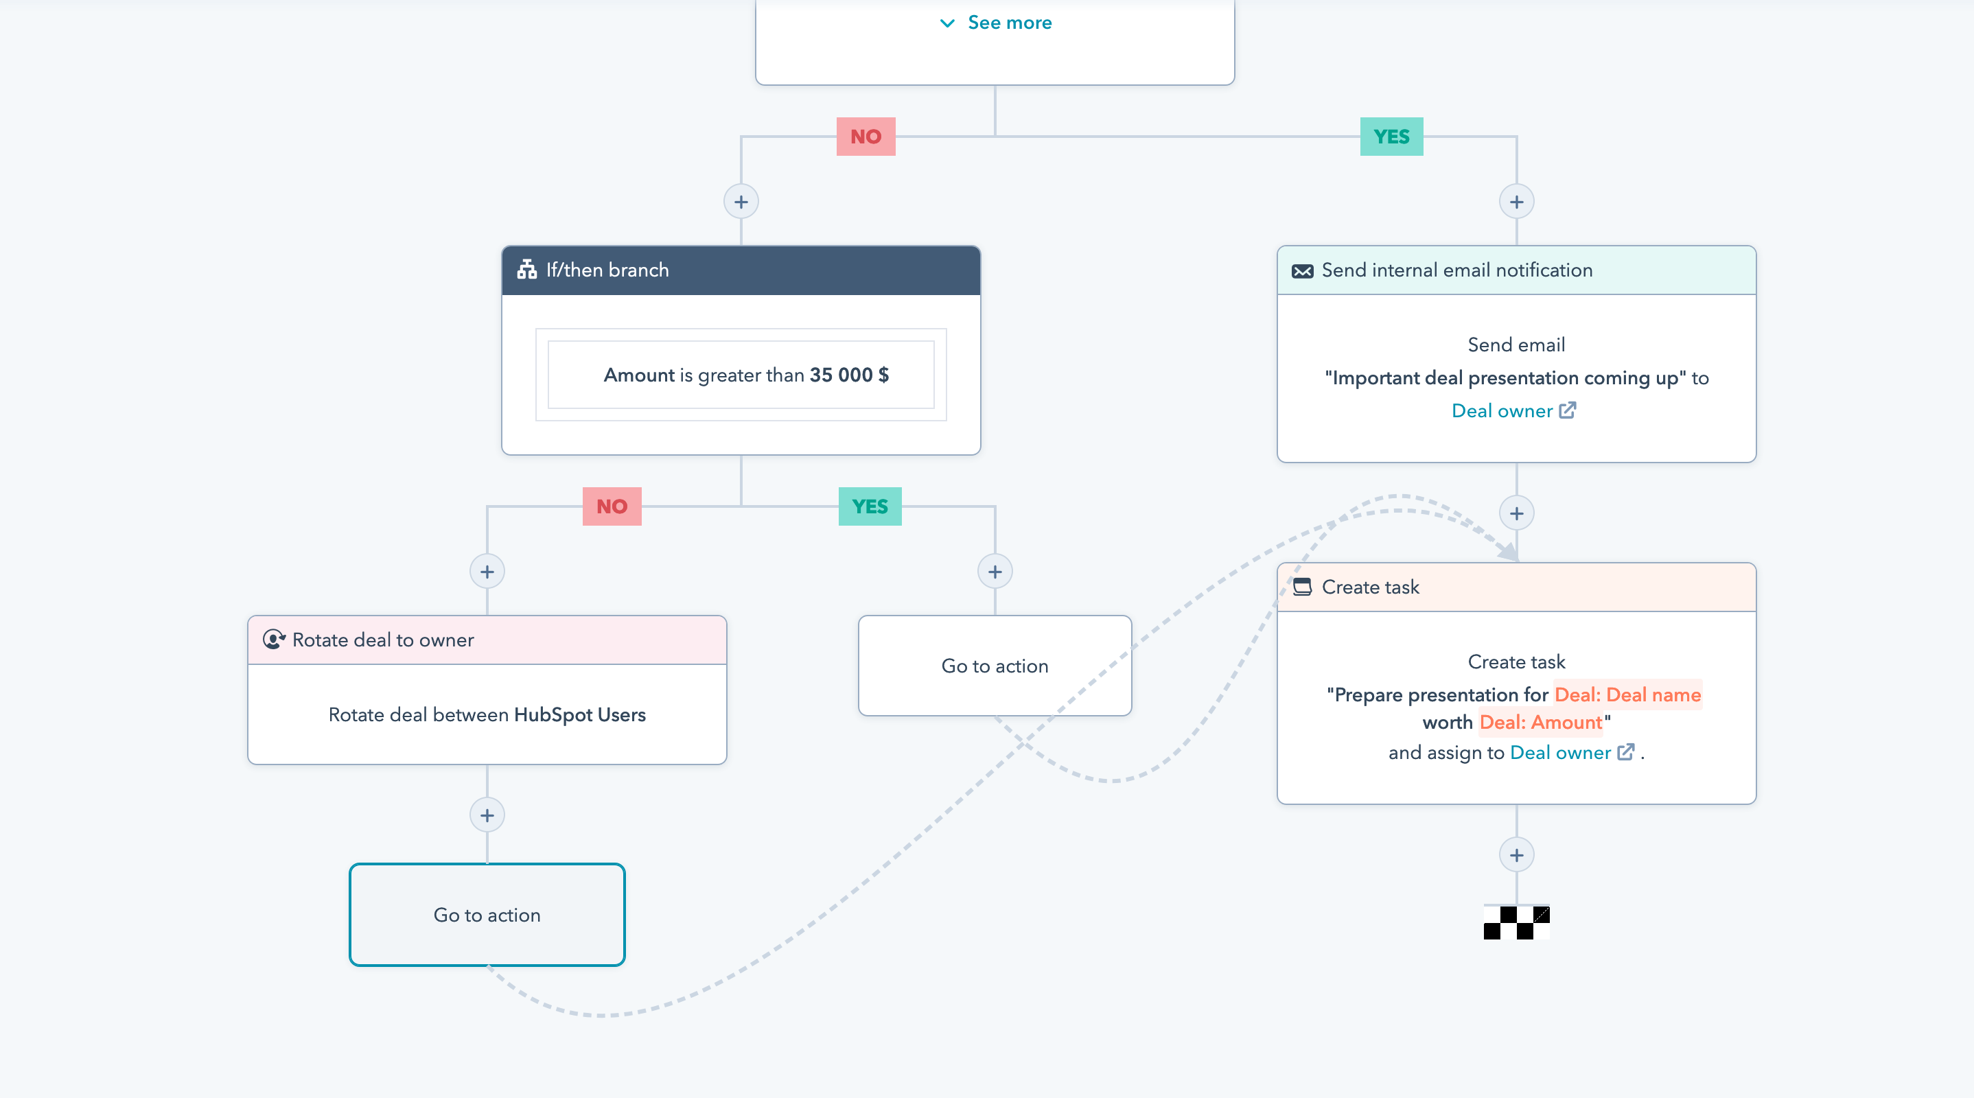Click the rotate-owner icon on Rotate deal to owner

click(275, 639)
